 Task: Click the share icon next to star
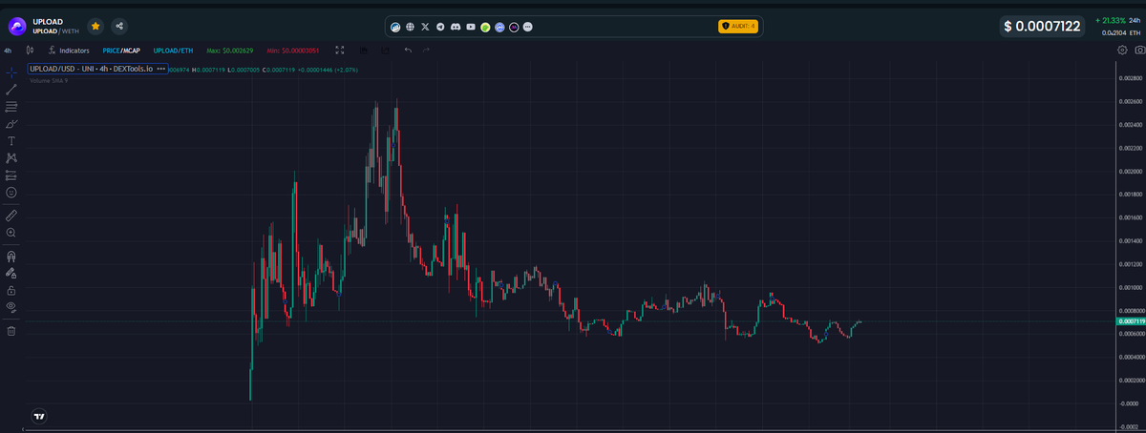(x=119, y=26)
